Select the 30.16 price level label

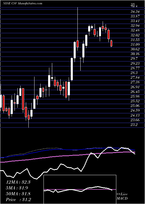point(135,54)
